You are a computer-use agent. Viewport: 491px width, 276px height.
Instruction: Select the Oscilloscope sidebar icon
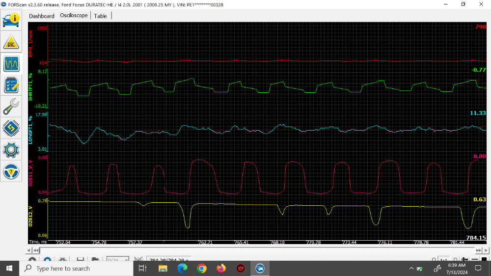(x=11, y=63)
